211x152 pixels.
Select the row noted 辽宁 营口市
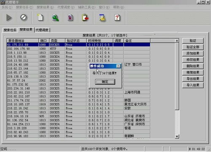tap(78, 64)
